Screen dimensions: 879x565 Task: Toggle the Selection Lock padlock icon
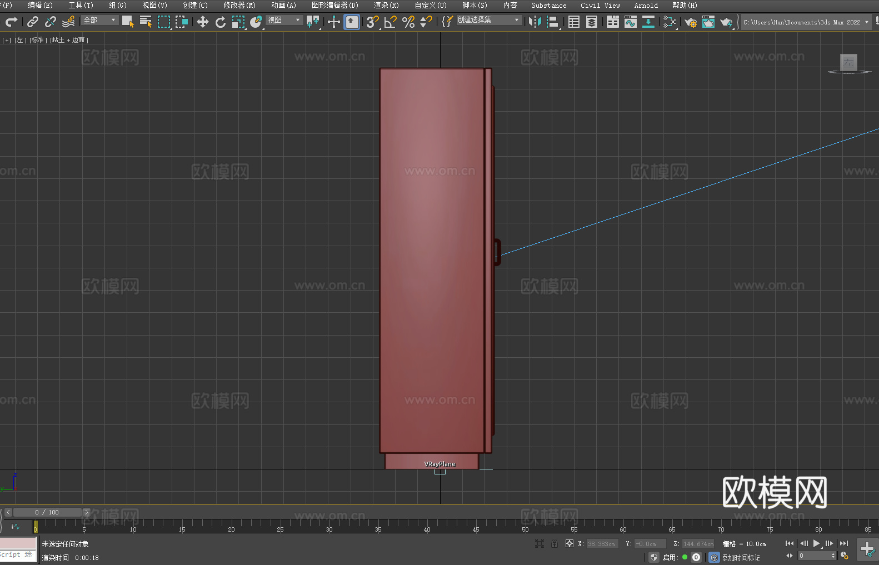(x=555, y=543)
